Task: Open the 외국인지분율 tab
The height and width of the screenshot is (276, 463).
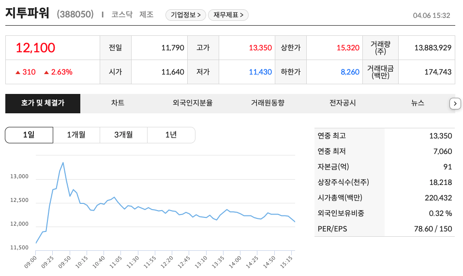Action: click(193, 103)
